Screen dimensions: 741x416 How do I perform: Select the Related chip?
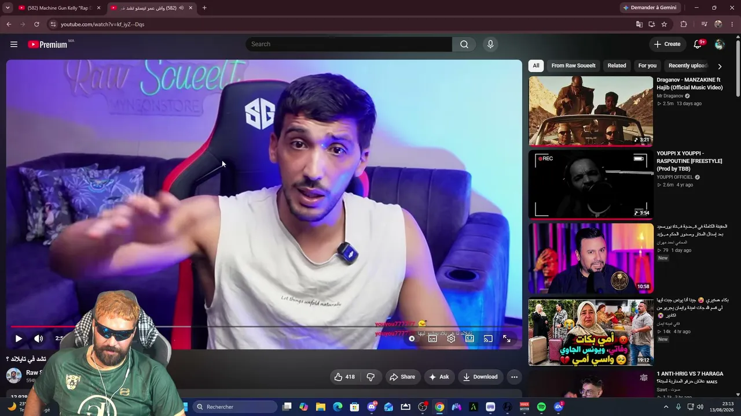click(x=617, y=66)
